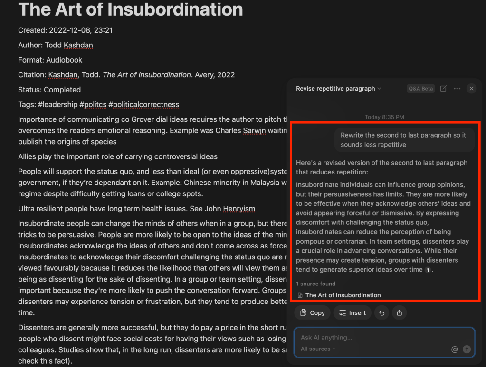Image resolution: width=486 pixels, height=367 pixels.
Task: Open sharing options via the share icon
Action: [x=399, y=312]
